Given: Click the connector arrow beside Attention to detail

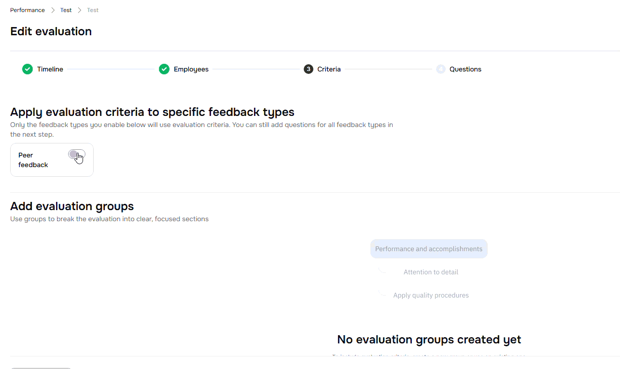Looking at the screenshot, I should (x=382, y=271).
